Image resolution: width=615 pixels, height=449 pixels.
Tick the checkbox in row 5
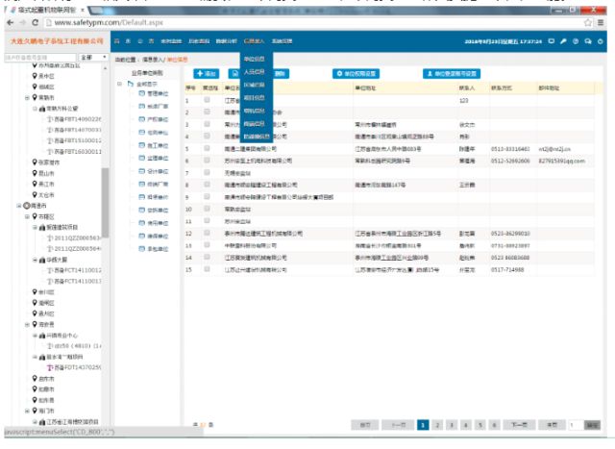click(x=207, y=148)
